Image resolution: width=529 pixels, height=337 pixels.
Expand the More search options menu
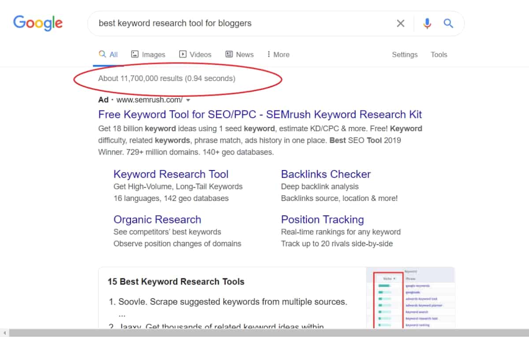point(278,55)
